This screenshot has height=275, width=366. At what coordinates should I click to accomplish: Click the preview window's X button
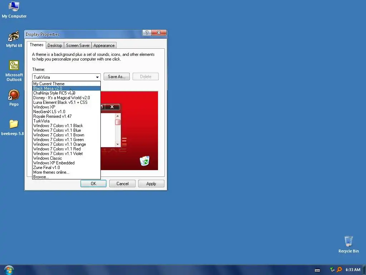point(112,107)
